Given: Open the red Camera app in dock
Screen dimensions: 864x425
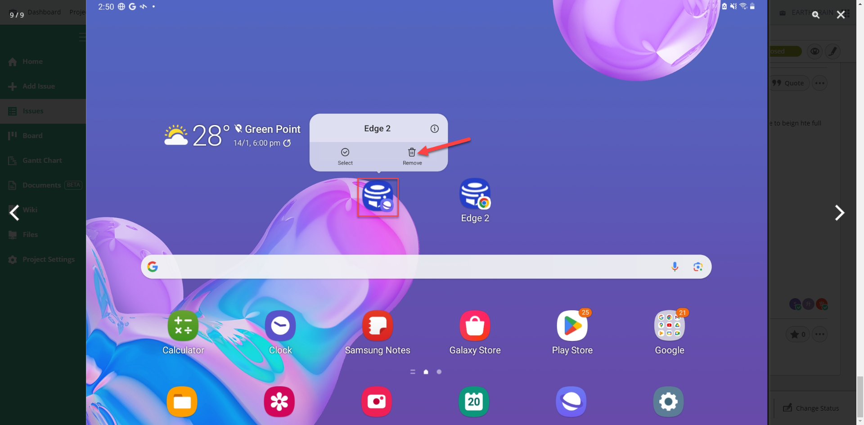Looking at the screenshot, I should (x=377, y=402).
